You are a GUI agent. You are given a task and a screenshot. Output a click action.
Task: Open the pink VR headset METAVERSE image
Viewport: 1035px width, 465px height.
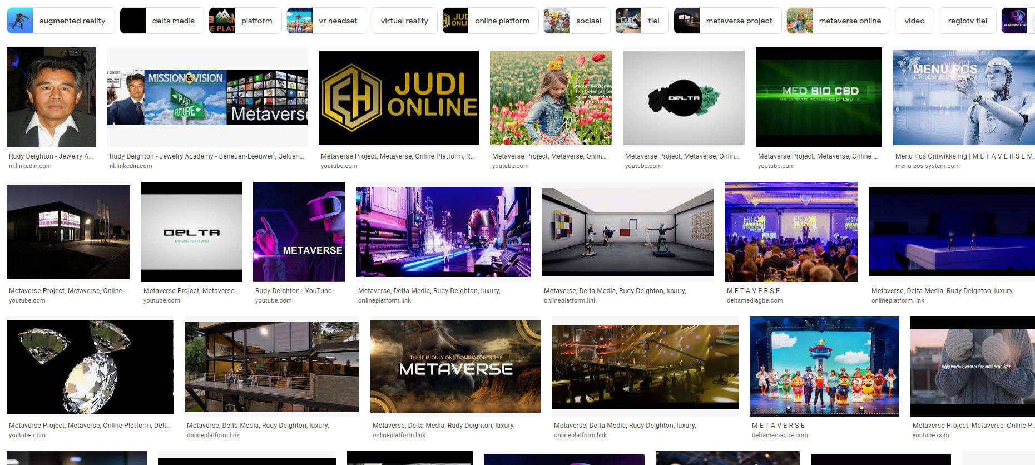(299, 232)
